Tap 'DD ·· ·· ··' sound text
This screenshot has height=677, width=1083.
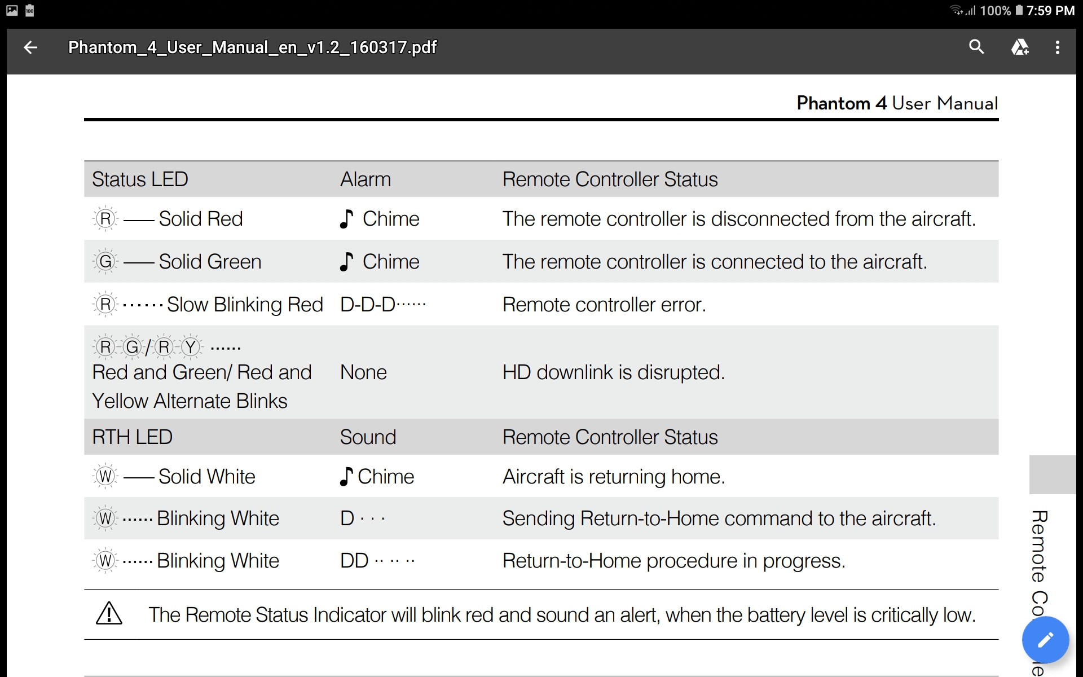click(x=377, y=561)
